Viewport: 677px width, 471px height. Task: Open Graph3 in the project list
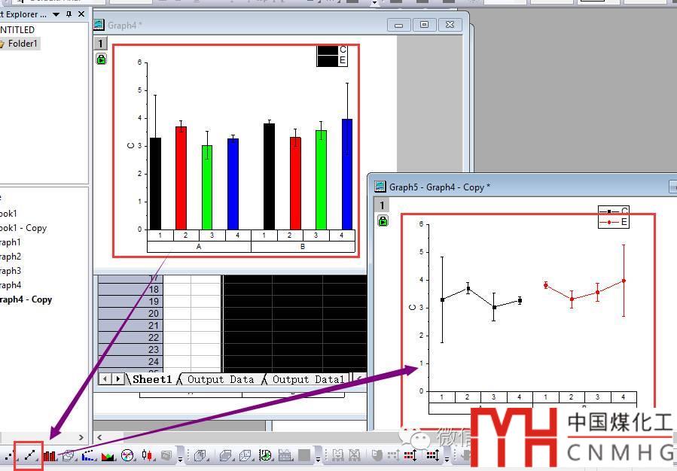(x=11, y=270)
